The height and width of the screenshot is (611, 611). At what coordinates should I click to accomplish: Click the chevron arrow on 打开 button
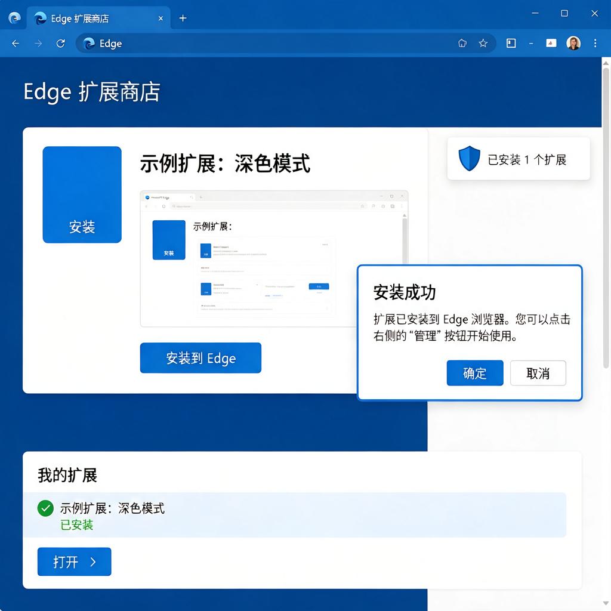coord(93,561)
